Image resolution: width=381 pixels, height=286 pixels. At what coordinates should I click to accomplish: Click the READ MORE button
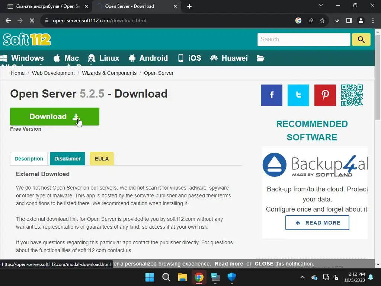317,223
